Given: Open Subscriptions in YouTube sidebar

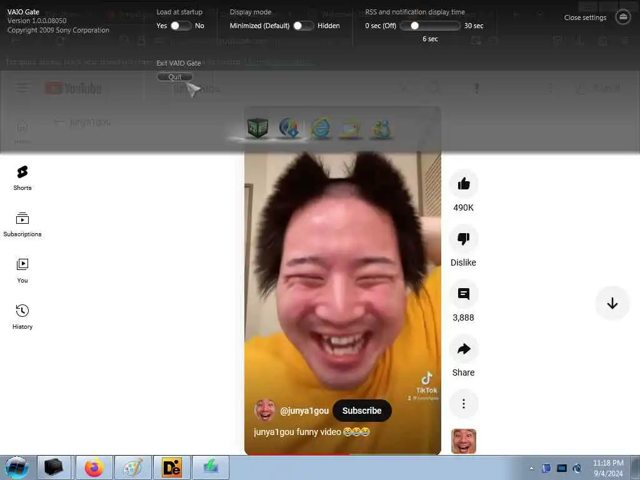Looking at the screenshot, I should tap(22, 224).
